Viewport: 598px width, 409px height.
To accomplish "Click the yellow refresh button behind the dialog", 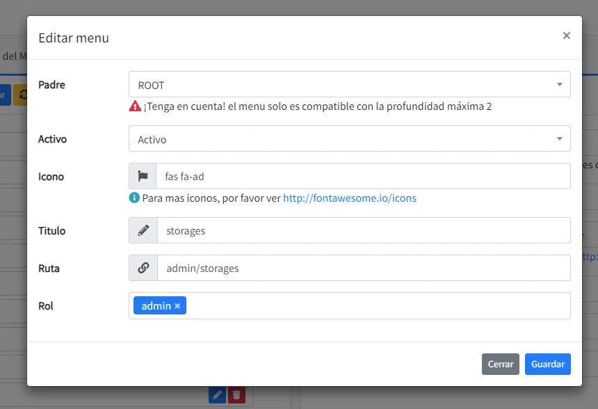I will click(21, 95).
